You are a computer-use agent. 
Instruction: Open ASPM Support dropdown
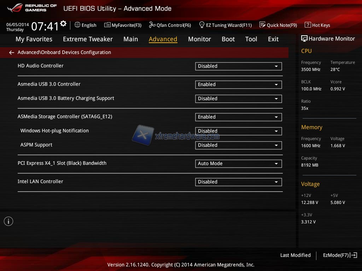pyautogui.click(x=238, y=145)
